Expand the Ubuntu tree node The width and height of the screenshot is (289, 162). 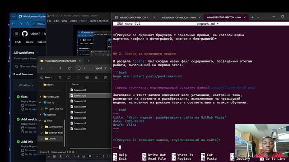[42, 139]
